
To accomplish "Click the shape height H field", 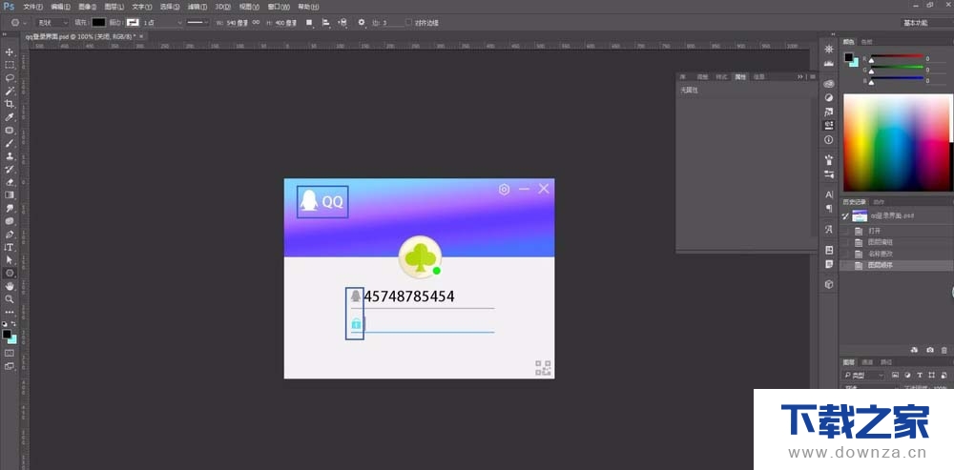I will pyautogui.click(x=285, y=23).
